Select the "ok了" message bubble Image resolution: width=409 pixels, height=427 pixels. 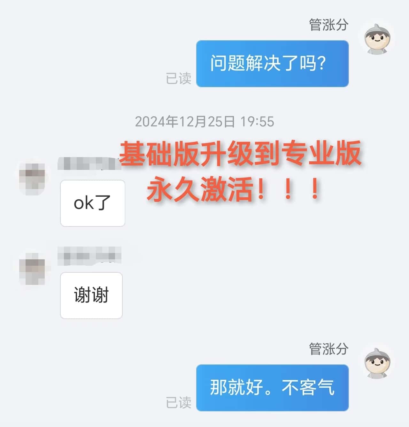pyautogui.click(x=93, y=203)
